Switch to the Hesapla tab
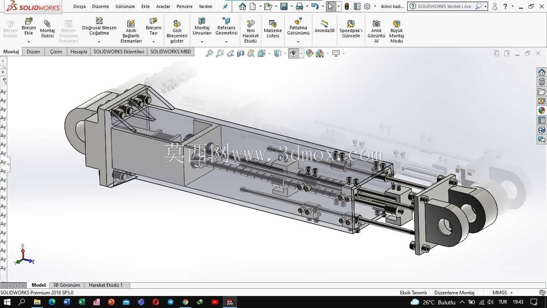This screenshot has width=547, height=308. (x=79, y=52)
